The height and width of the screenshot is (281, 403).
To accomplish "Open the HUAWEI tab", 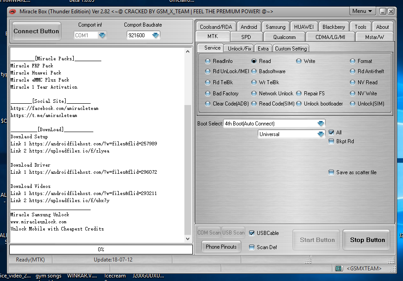I will coord(304,27).
